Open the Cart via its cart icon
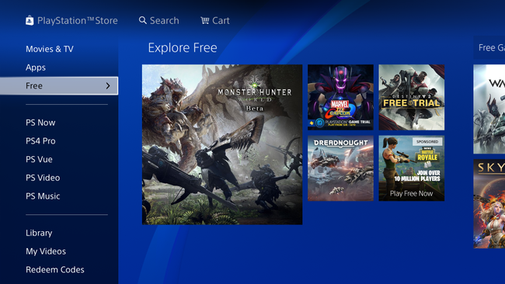Image resolution: width=505 pixels, height=284 pixels. point(205,21)
